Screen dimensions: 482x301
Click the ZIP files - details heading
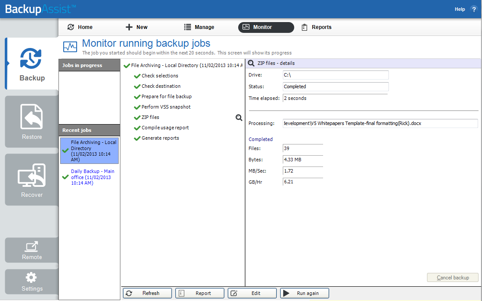click(276, 63)
